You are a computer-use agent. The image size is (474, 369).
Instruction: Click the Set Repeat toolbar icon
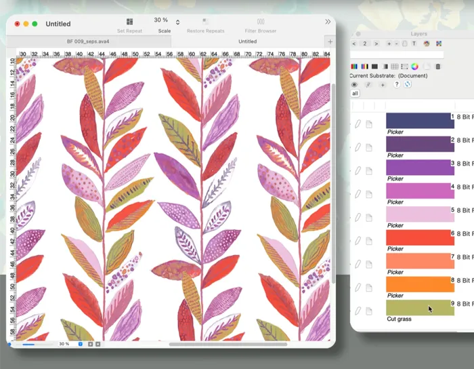129,22
